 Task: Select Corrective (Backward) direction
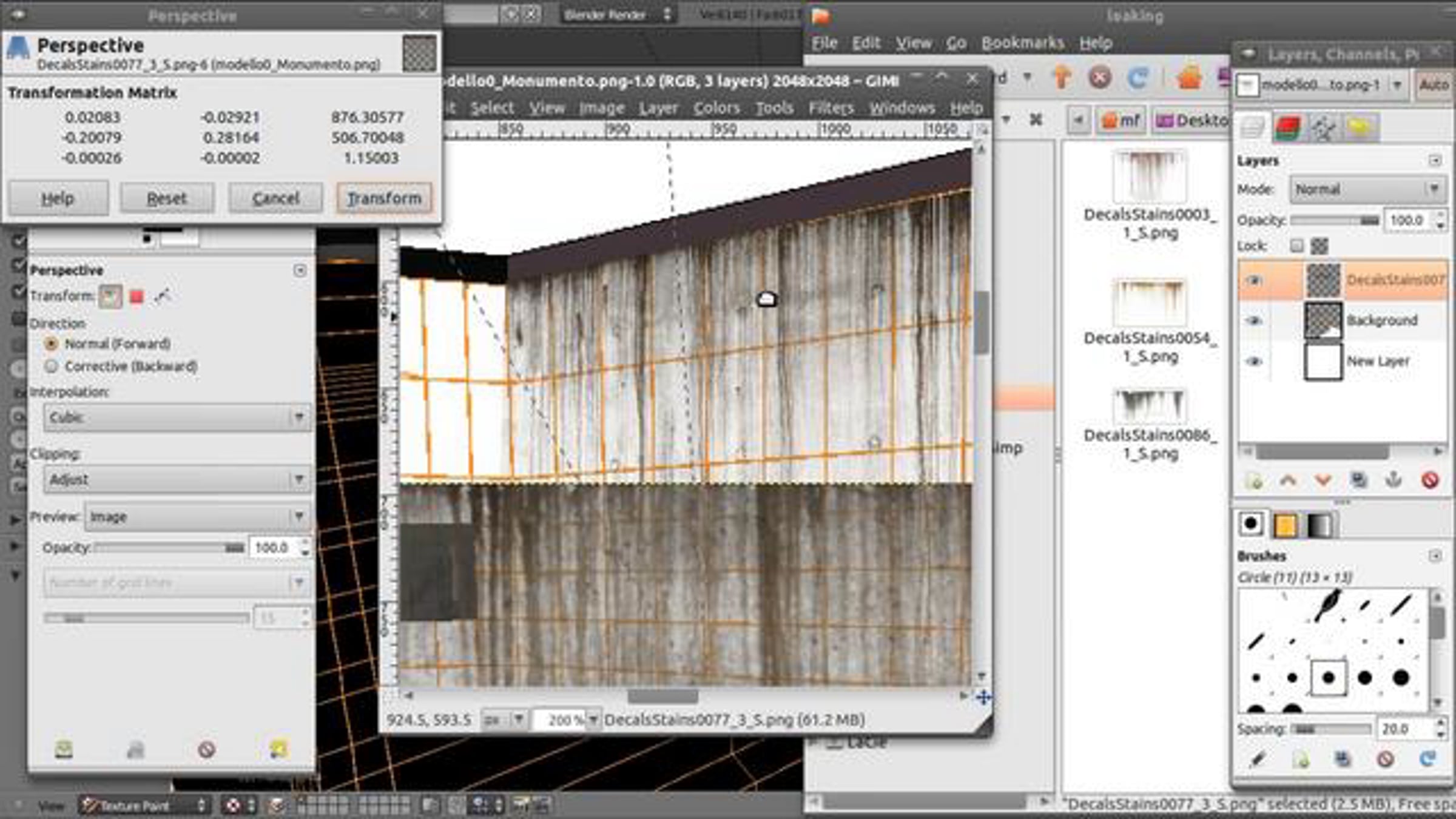(52, 366)
